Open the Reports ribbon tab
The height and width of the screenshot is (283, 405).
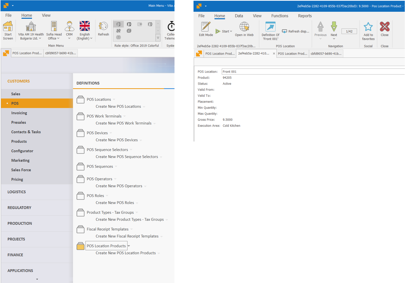tap(305, 16)
